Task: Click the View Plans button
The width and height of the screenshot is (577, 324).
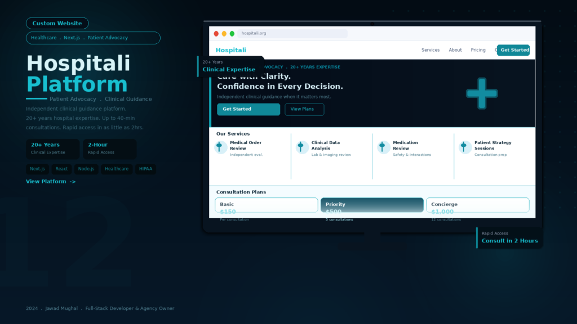Action: pos(304,109)
